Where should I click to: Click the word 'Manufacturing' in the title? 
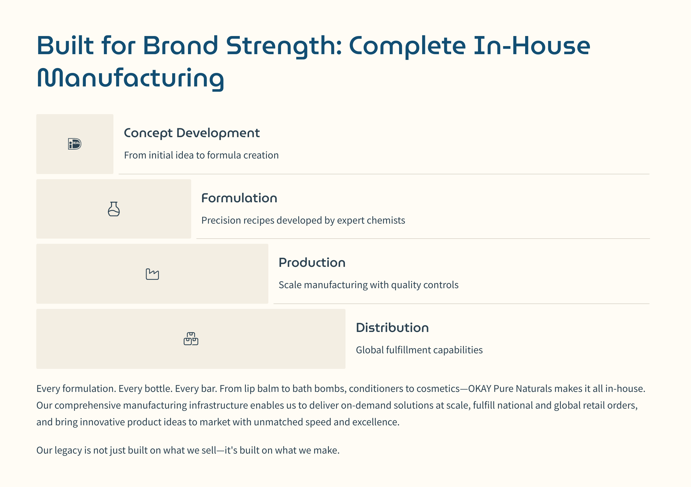[130, 78]
